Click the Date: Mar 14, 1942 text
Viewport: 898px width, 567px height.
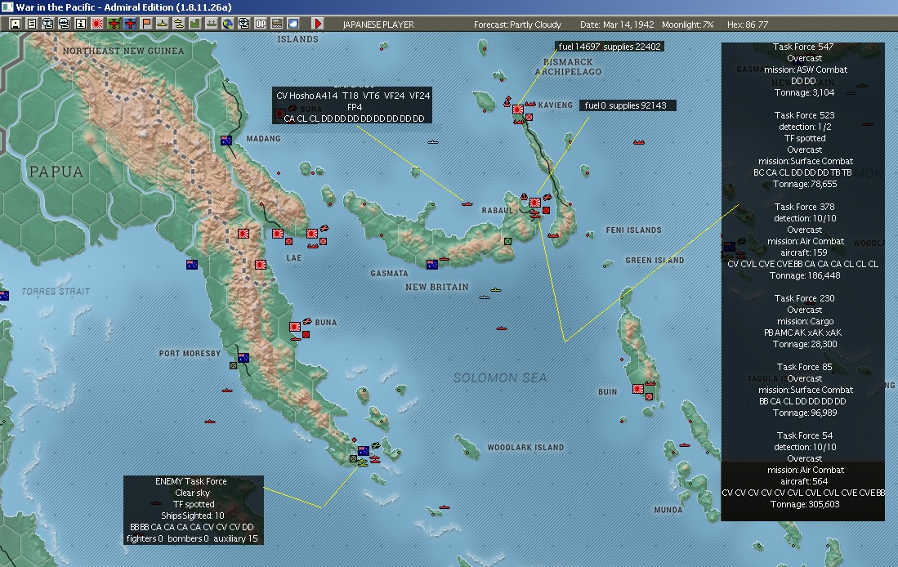(x=617, y=25)
